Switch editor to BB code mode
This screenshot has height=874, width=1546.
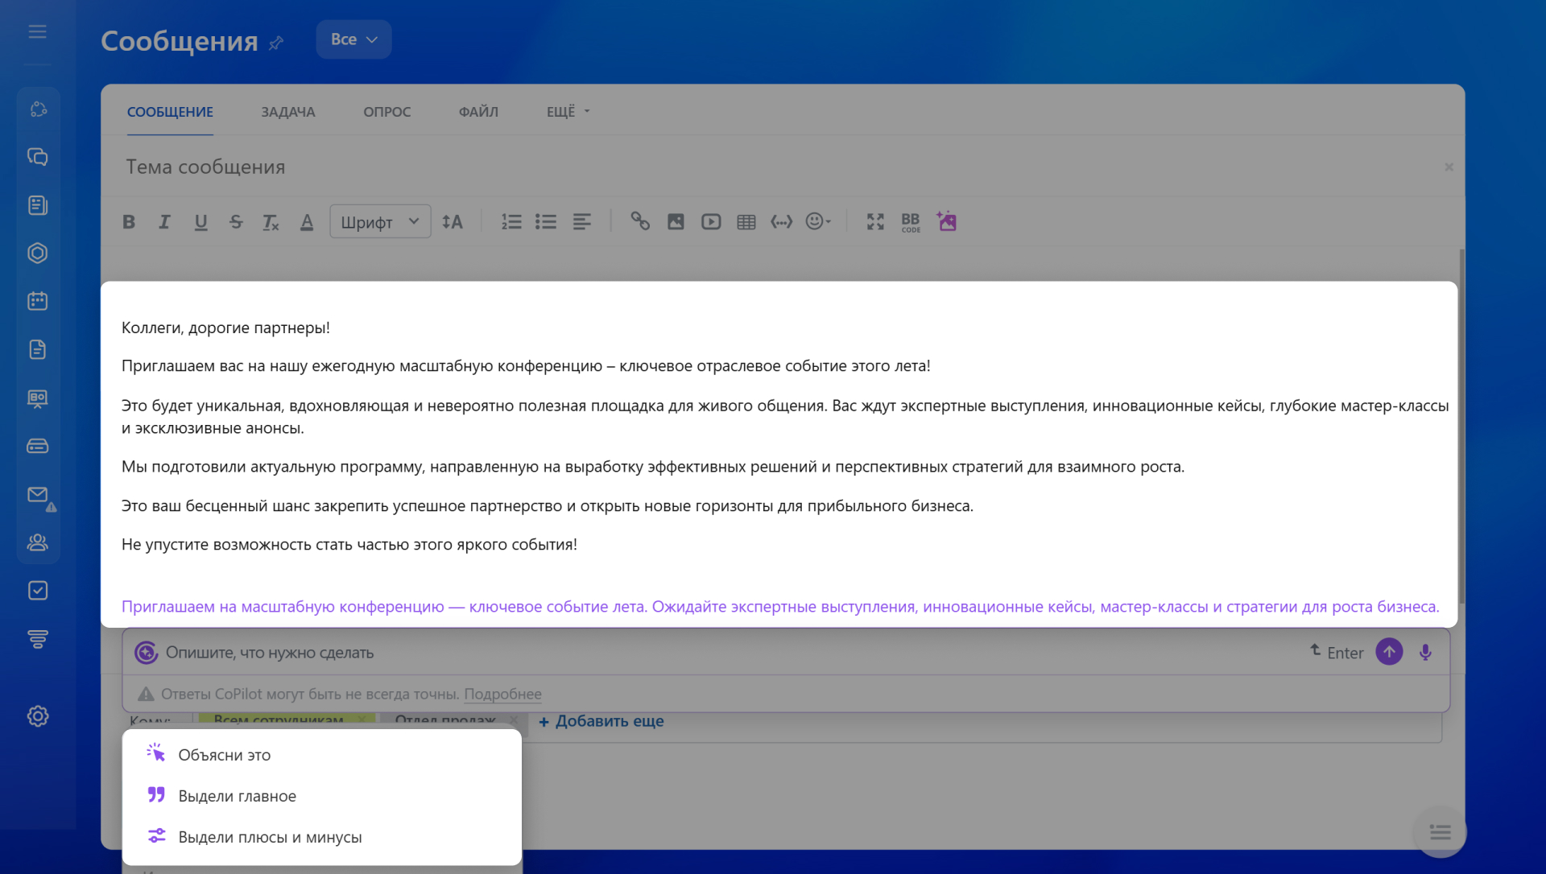click(911, 222)
